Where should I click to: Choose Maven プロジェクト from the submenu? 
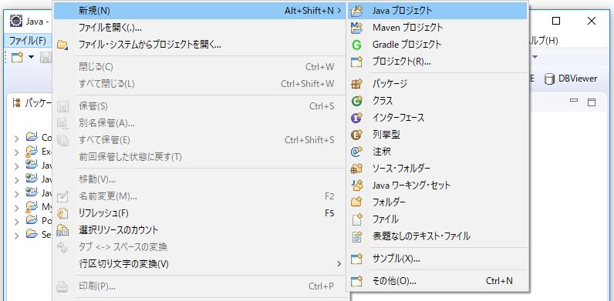pyautogui.click(x=437, y=28)
